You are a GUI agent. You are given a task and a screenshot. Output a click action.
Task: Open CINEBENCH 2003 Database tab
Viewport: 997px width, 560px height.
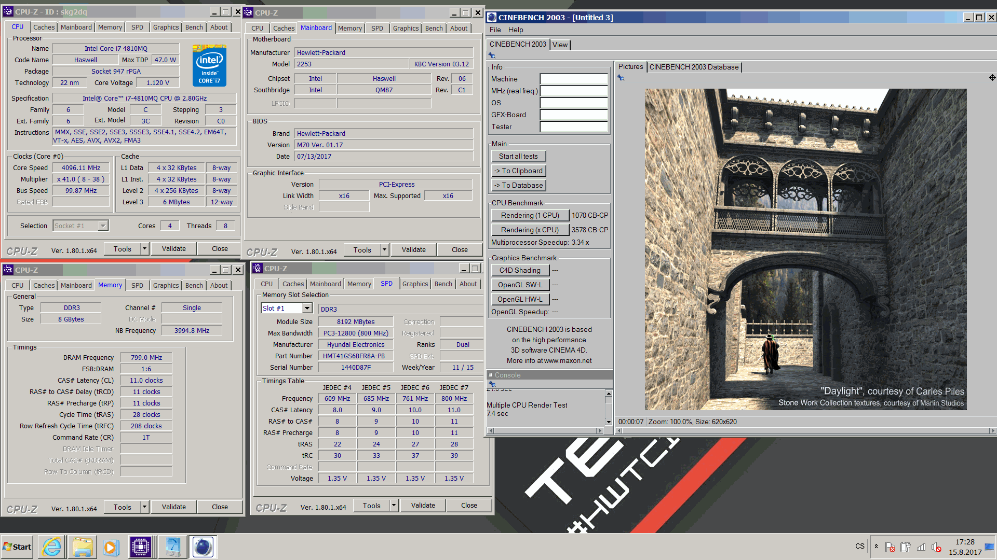[x=694, y=67]
